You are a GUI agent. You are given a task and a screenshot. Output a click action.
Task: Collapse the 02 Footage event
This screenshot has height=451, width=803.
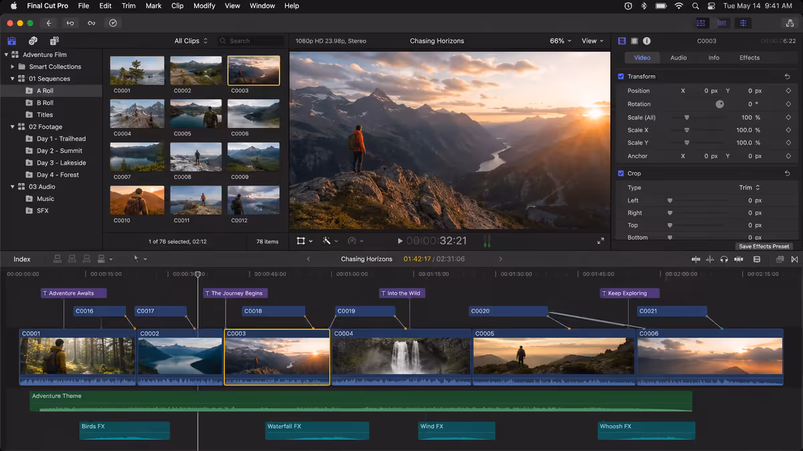12,127
